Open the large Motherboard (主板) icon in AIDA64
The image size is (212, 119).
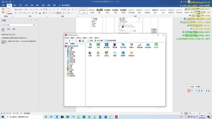point(98,46)
